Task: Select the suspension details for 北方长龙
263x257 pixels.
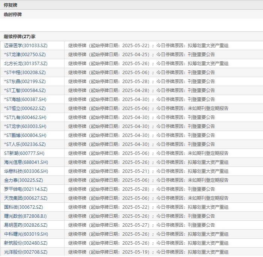Action: click(148, 64)
